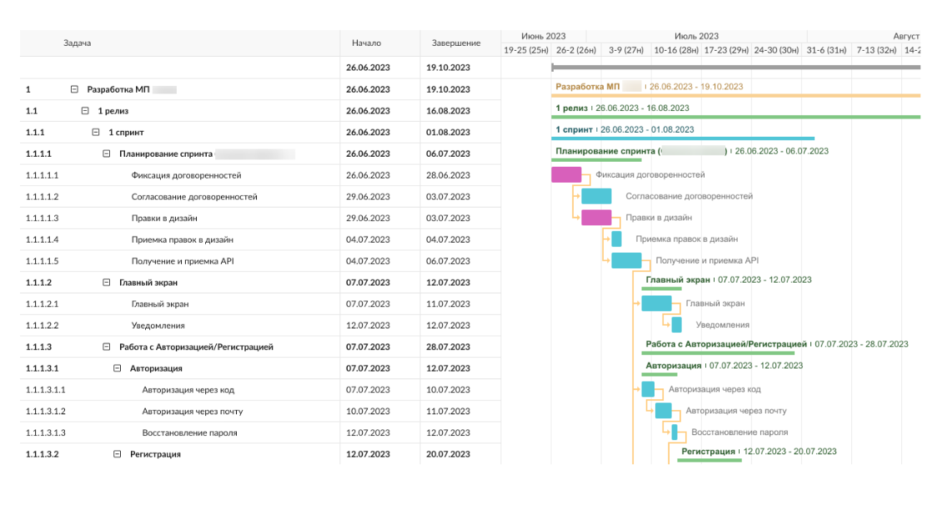Select the pink Фиксация договоренностей Gantt bar
This screenshot has width=938, height=526.
click(566, 175)
